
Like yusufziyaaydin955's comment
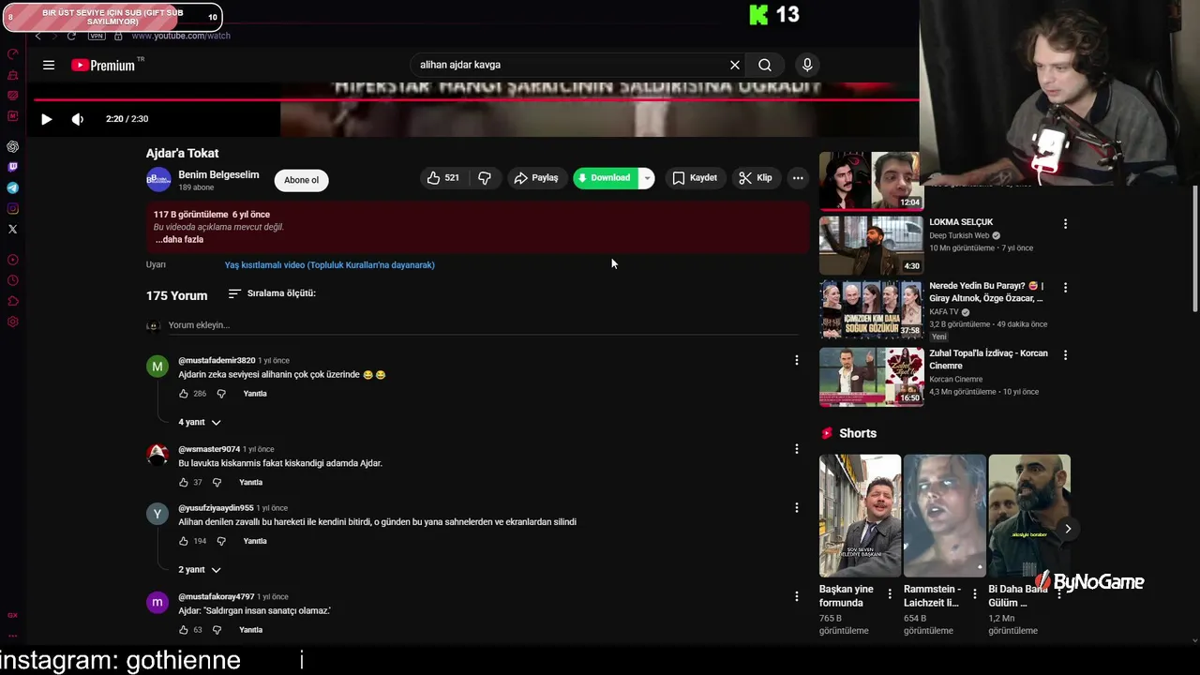184,541
